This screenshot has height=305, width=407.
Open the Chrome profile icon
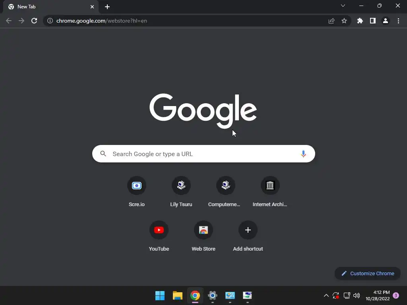click(x=386, y=21)
